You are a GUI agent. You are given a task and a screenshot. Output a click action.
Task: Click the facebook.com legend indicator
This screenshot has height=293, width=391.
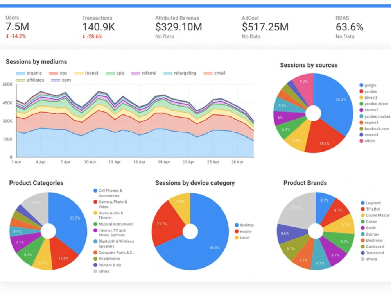click(361, 129)
